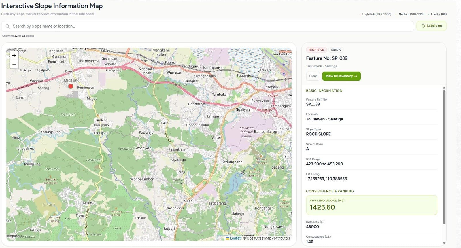Click the High Risk legend entry
The width and height of the screenshot is (461, 248).
375,14
